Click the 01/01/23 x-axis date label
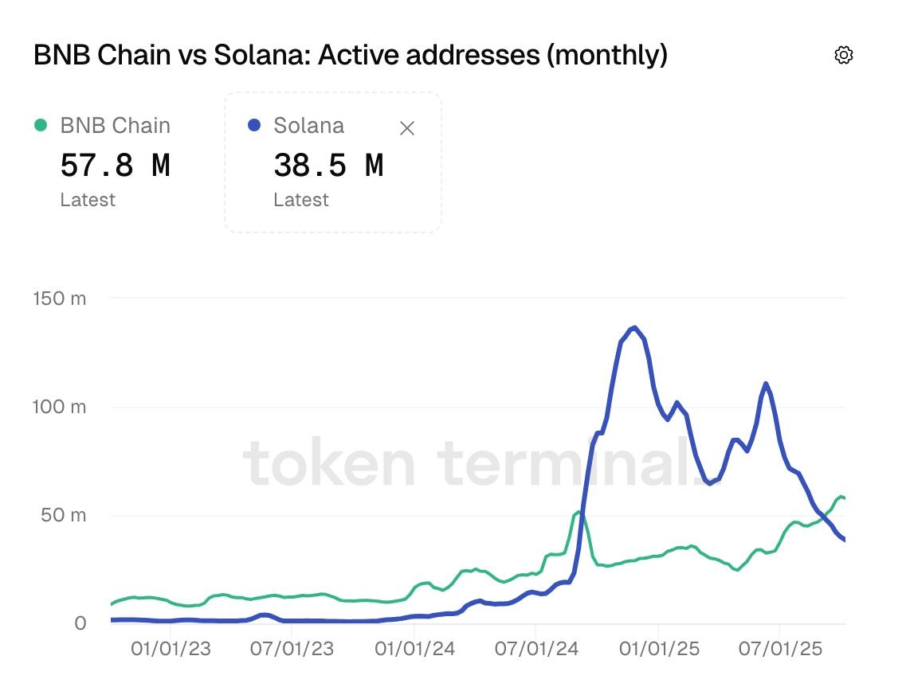This screenshot has height=691, width=906. point(170,649)
